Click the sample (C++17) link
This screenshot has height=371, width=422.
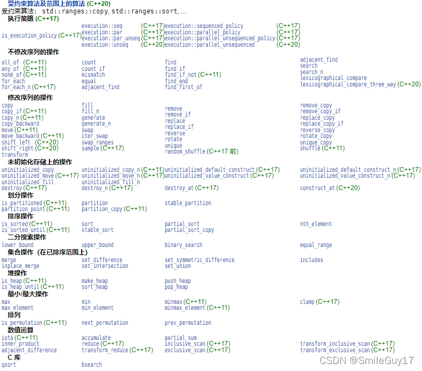pos(103,148)
